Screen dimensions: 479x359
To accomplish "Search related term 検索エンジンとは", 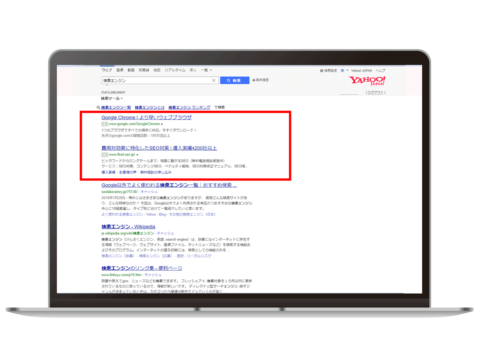I will point(150,107).
